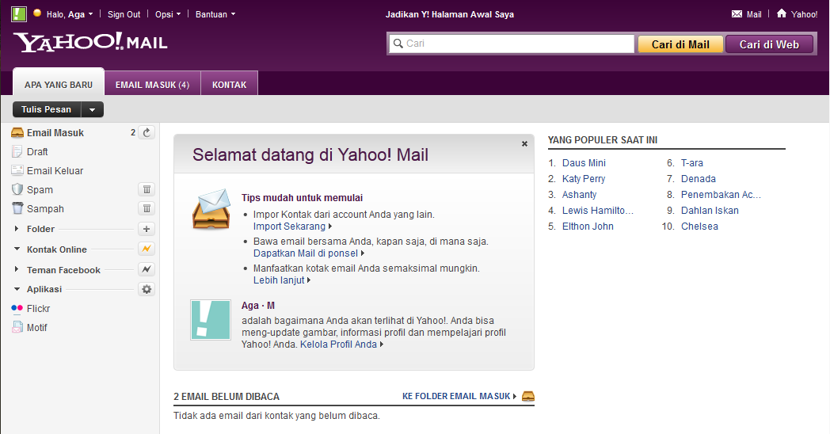Image resolution: width=830 pixels, height=434 pixels.
Task: Click Sign Out
Action: (x=124, y=14)
